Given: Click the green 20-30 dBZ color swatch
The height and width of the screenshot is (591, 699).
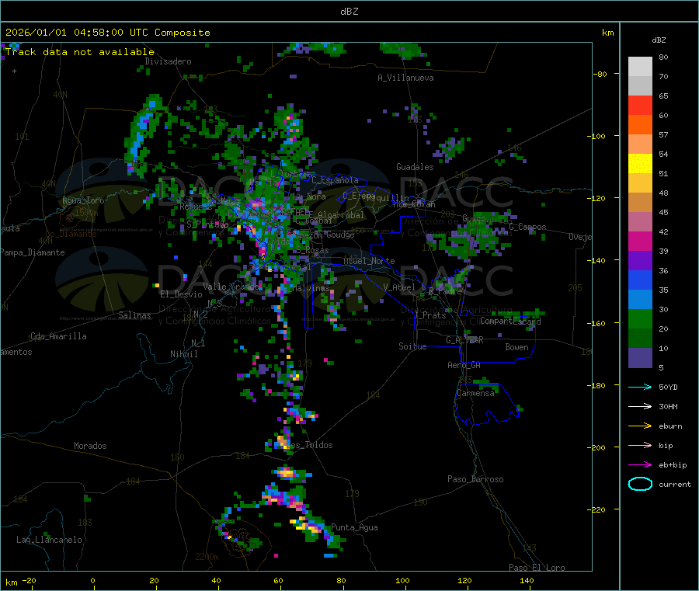Looking at the screenshot, I should click(x=640, y=318).
